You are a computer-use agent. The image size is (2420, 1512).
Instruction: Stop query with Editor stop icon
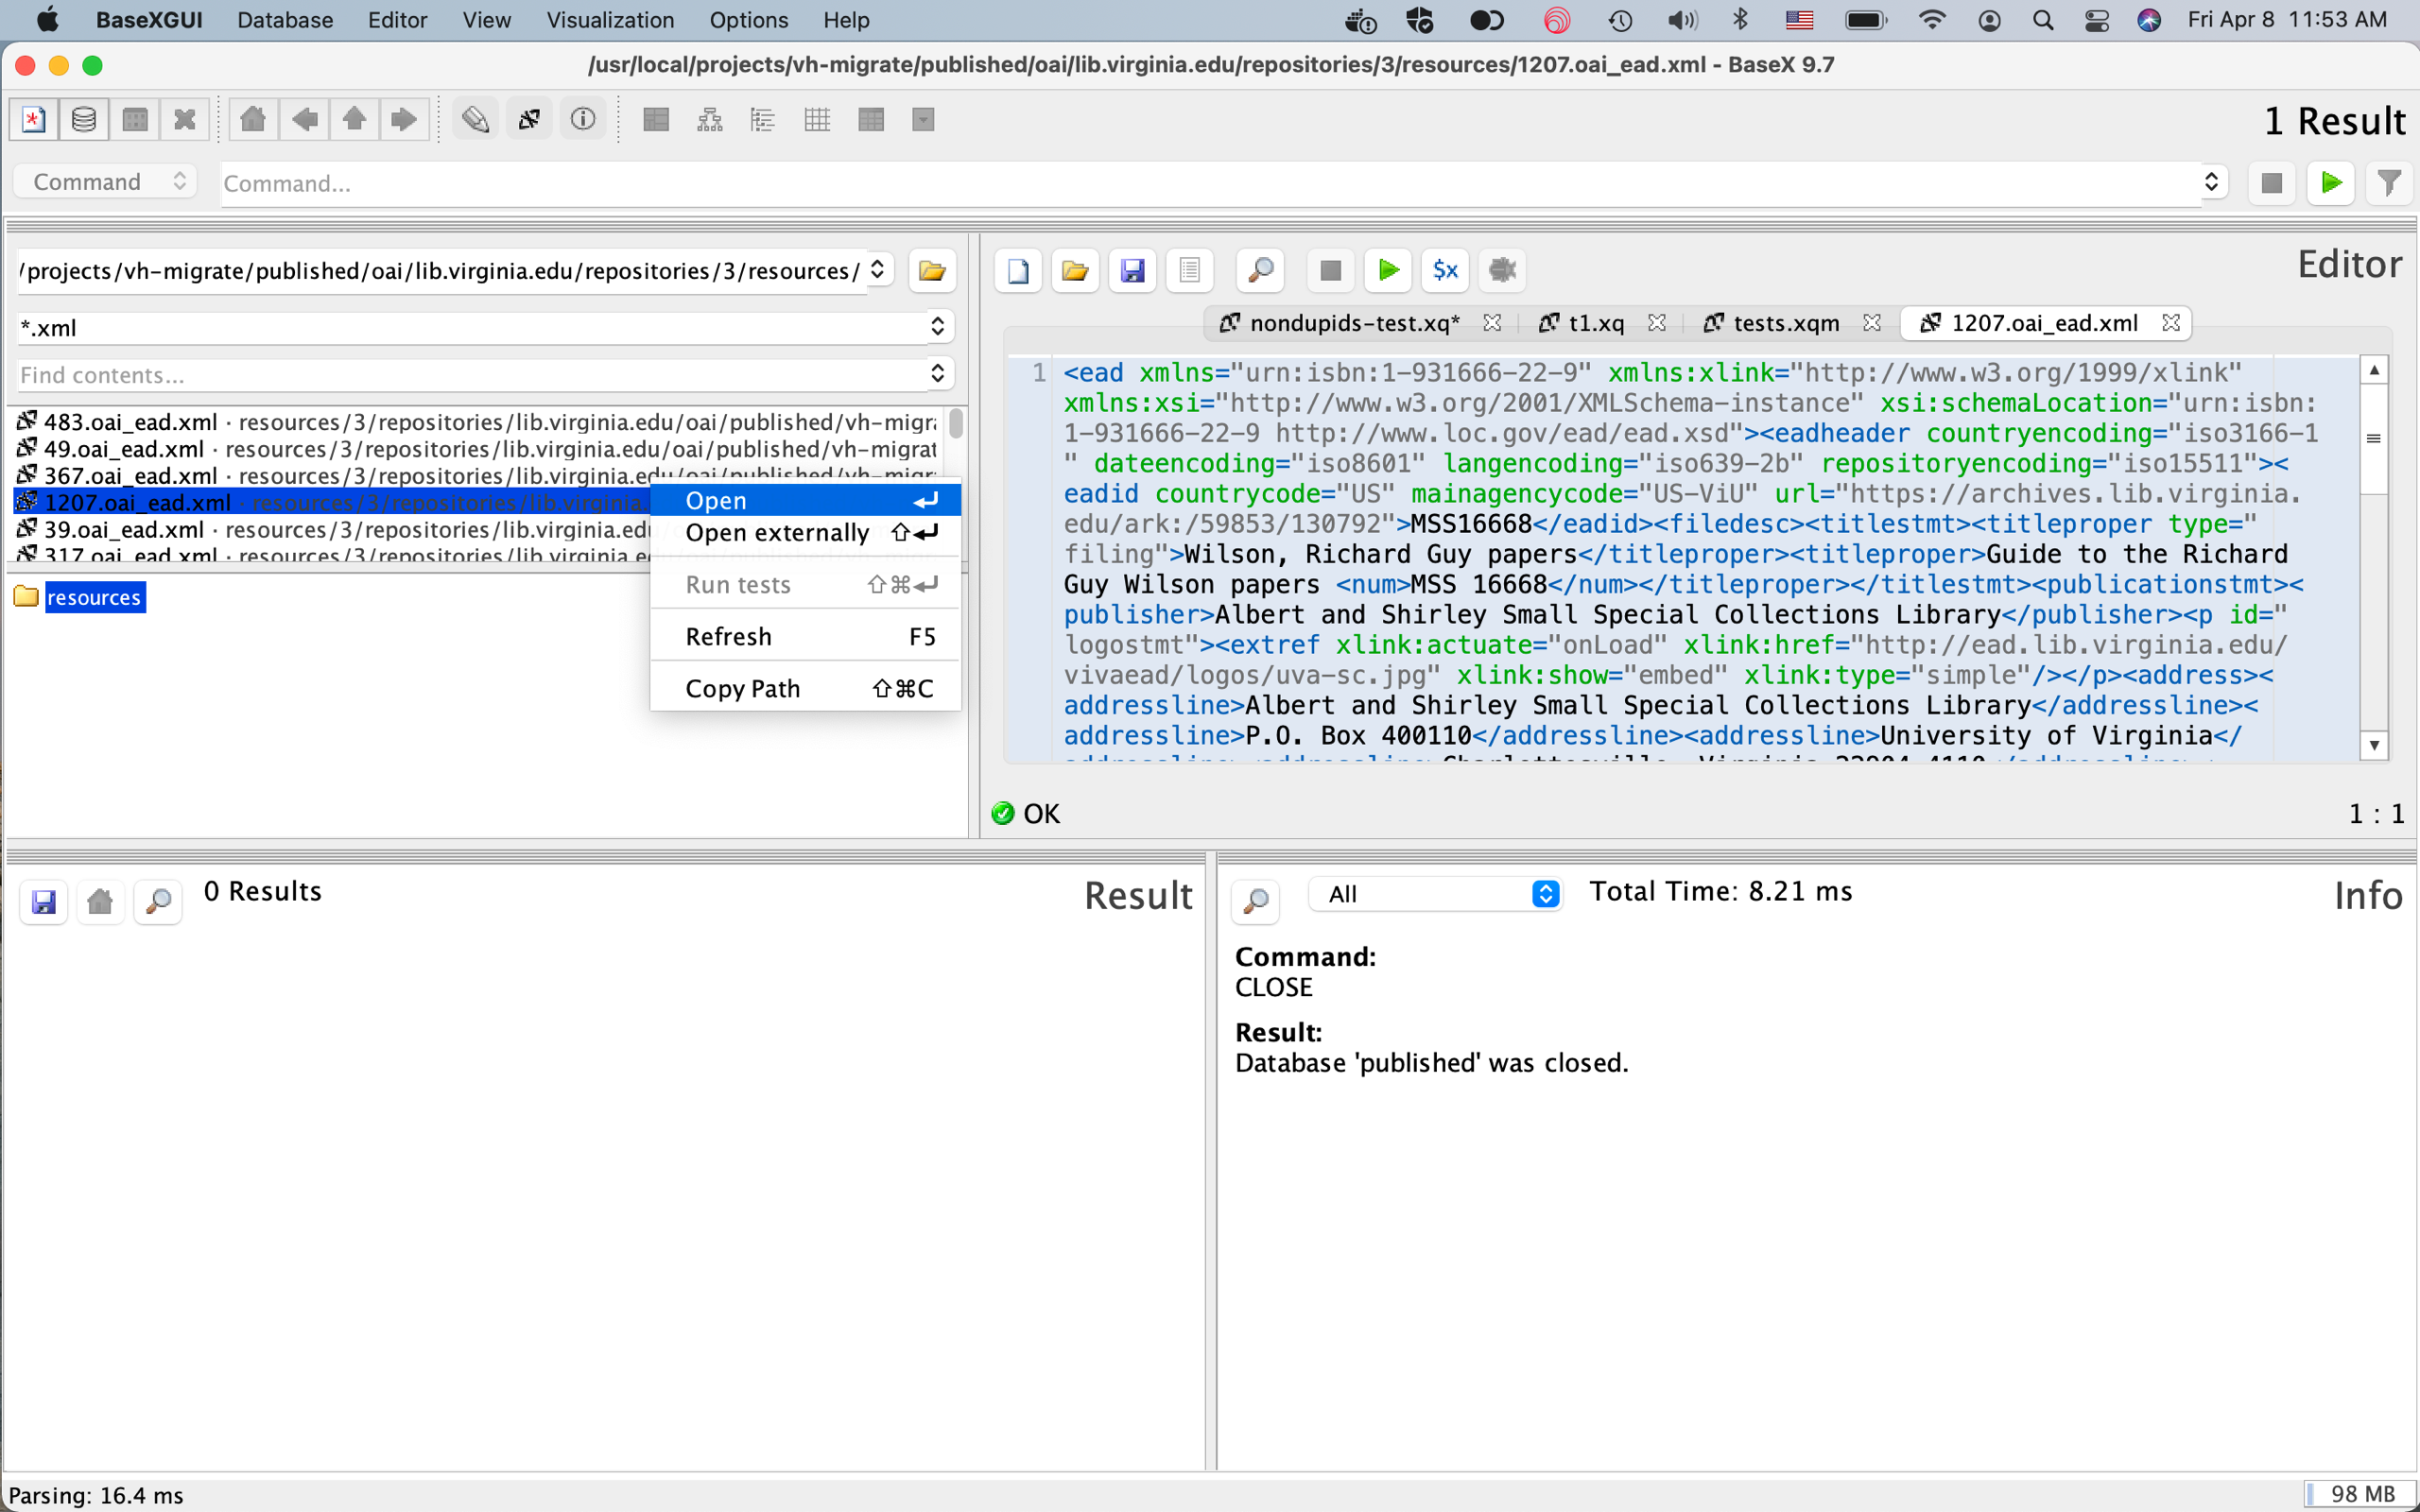[x=1330, y=270]
